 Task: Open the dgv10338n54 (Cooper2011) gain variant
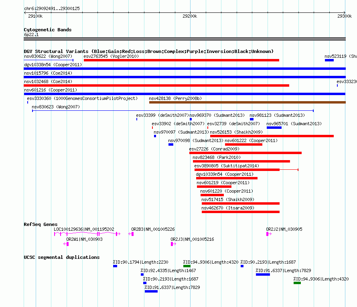click(x=185, y=69)
